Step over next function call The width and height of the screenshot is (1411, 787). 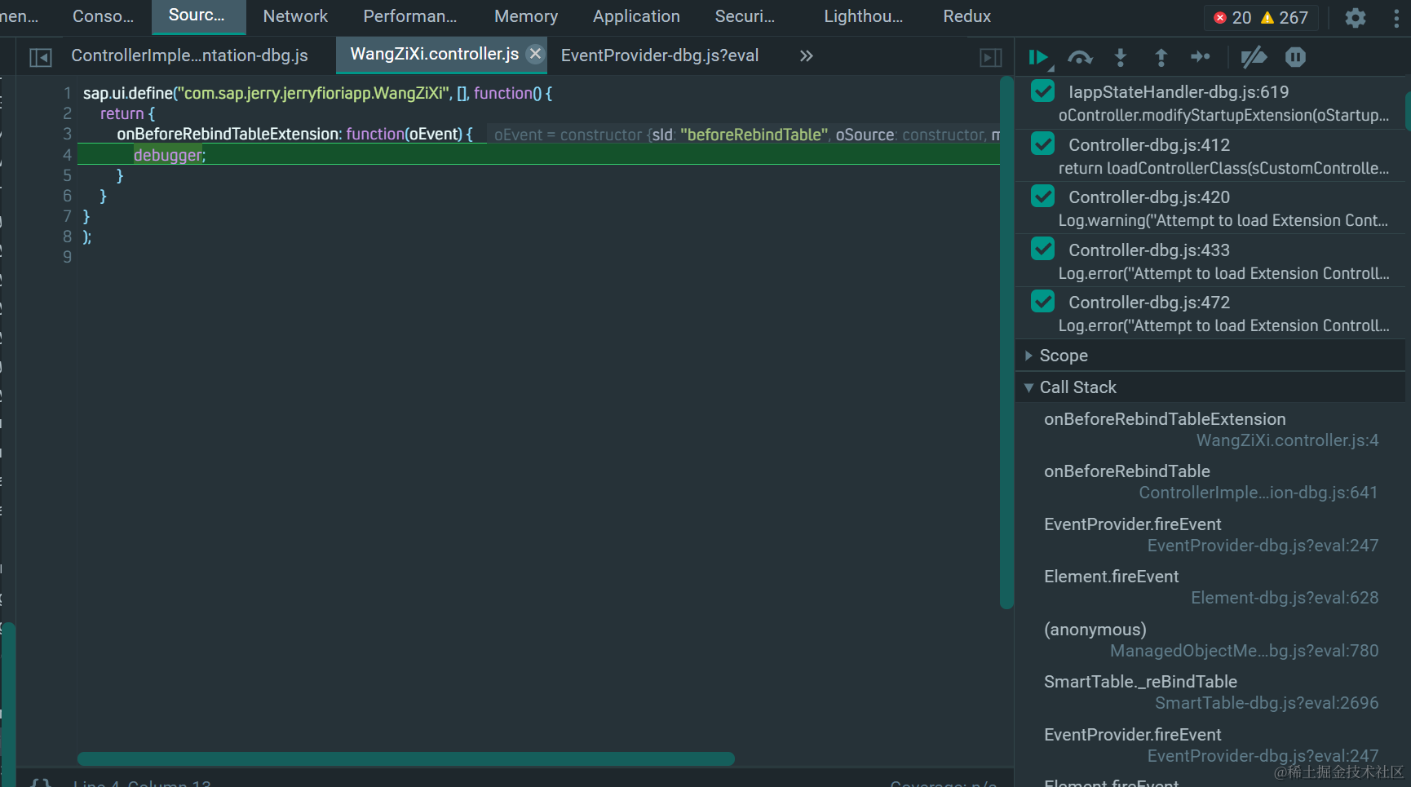coord(1080,57)
